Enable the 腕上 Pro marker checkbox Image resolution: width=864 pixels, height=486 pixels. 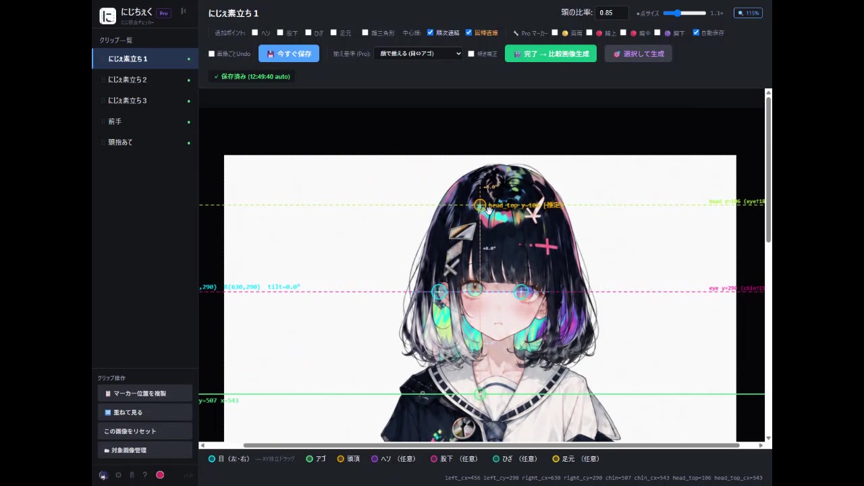589,32
